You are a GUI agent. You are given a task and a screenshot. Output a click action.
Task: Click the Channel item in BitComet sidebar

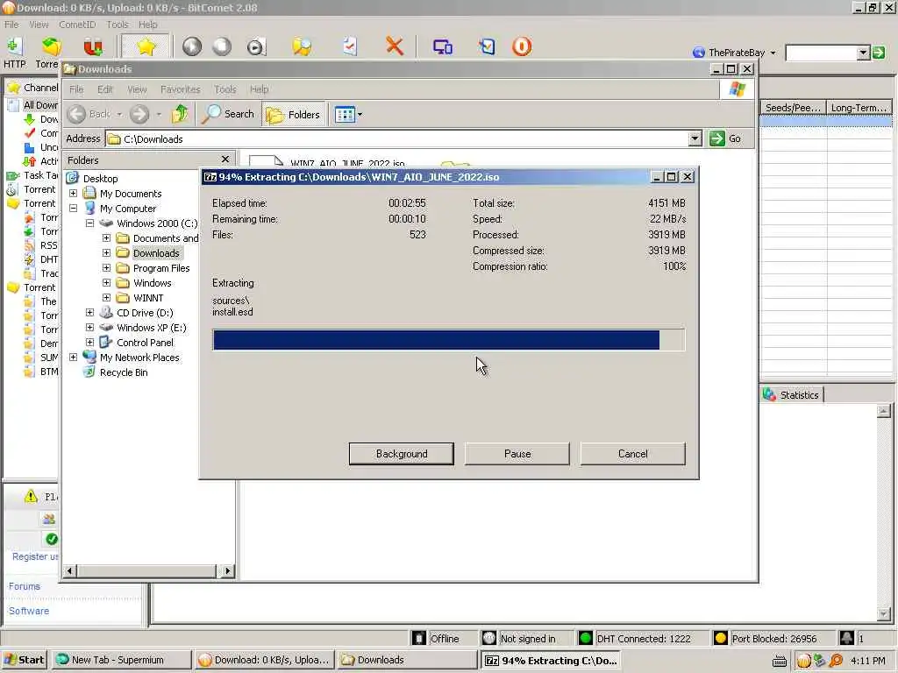coord(32,88)
